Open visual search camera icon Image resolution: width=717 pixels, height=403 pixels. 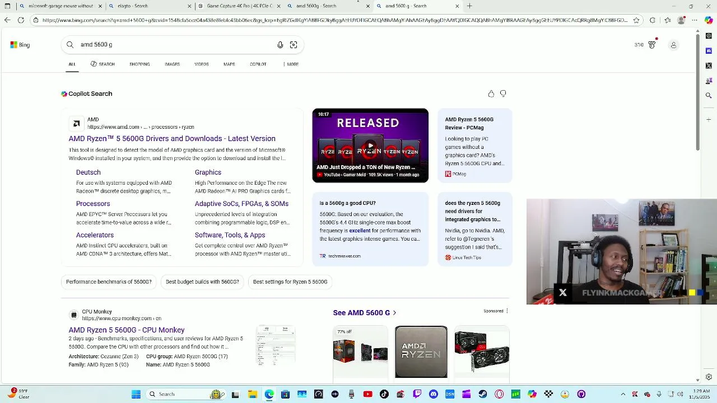[294, 45]
